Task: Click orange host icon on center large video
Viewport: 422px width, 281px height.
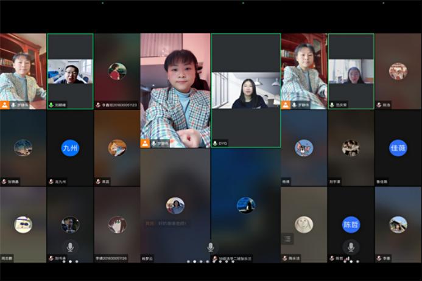Action: (145, 144)
